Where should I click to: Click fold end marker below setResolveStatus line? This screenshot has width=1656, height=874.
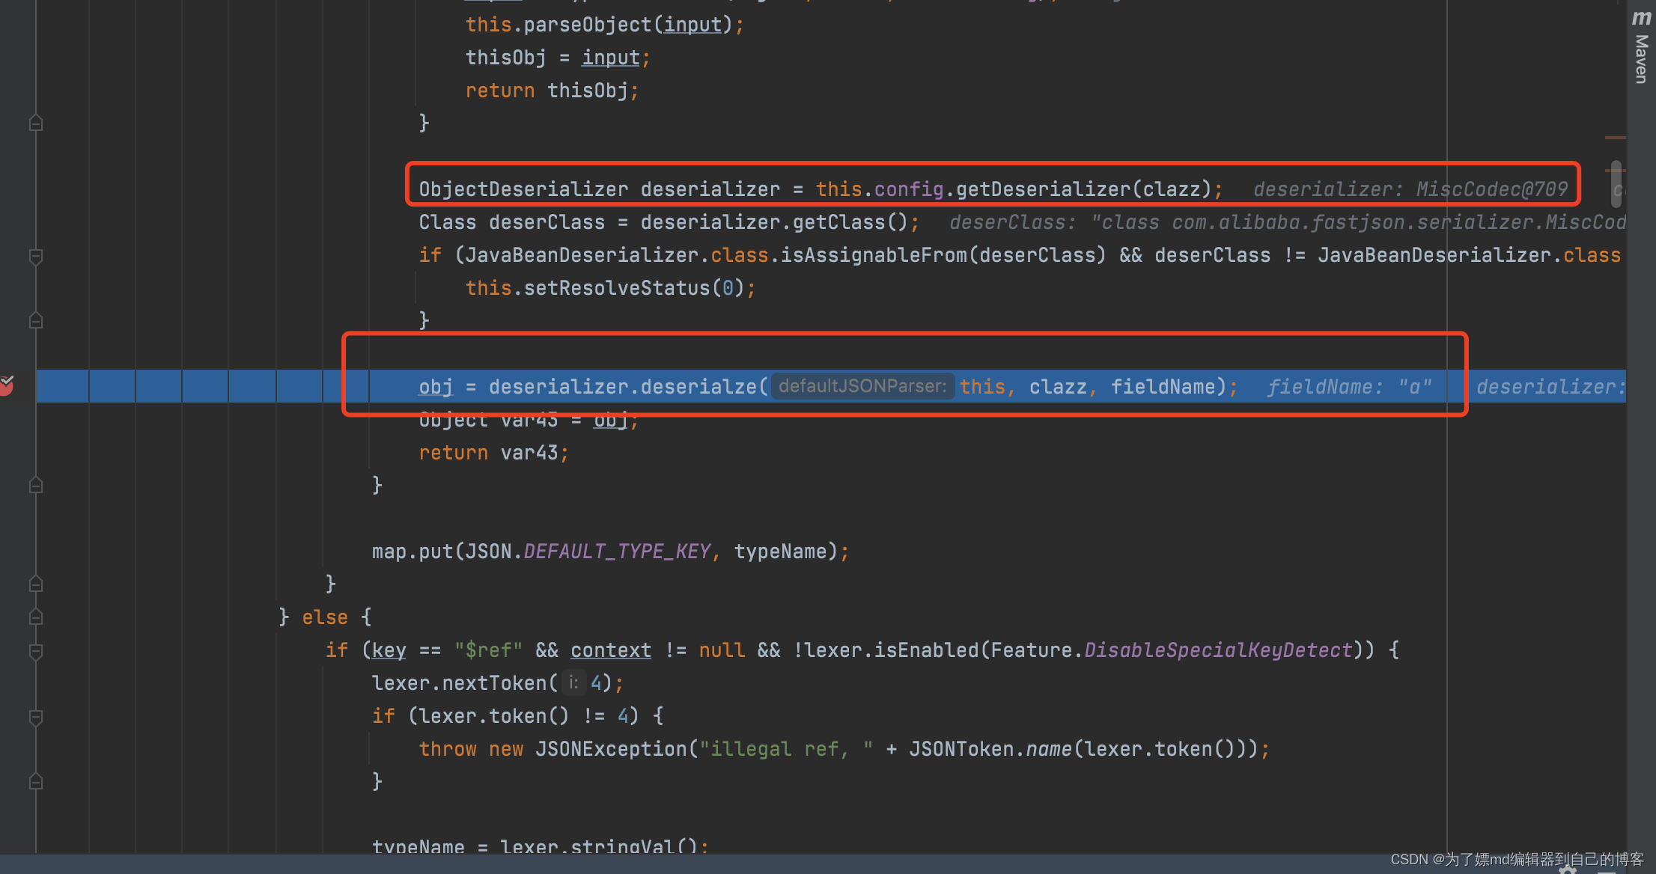point(35,320)
